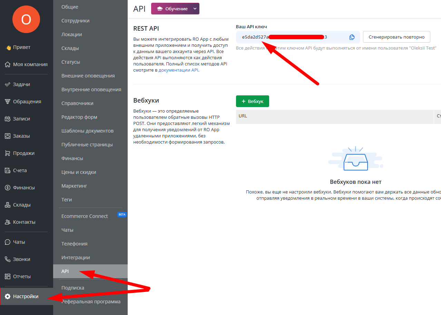This screenshot has width=441, height=315.
Task: Click the Contacts people icon
Action: [8, 222]
